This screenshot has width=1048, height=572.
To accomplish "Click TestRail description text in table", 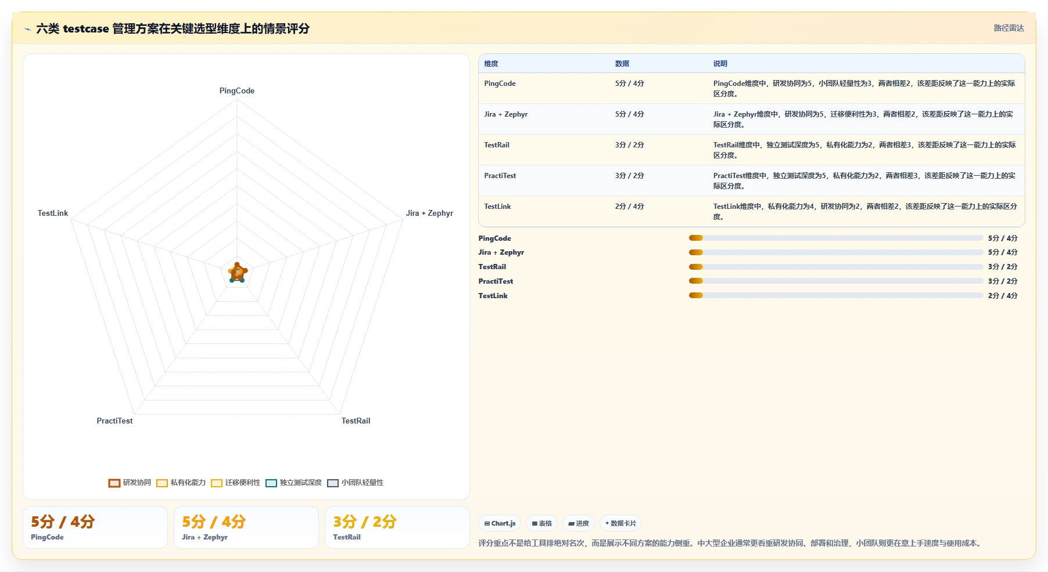I will (x=864, y=150).
